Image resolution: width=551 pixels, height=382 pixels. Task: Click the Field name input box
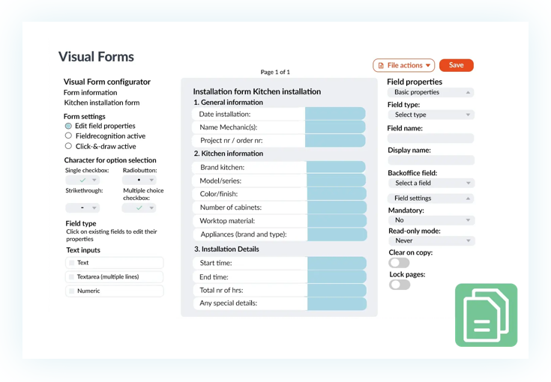[x=430, y=139]
